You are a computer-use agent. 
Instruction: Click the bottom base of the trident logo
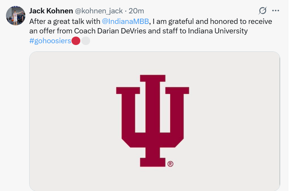pyautogui.click(x=152, y=162)
